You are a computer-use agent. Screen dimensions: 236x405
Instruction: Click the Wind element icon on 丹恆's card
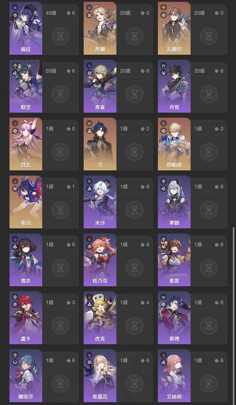coord(163,65)
